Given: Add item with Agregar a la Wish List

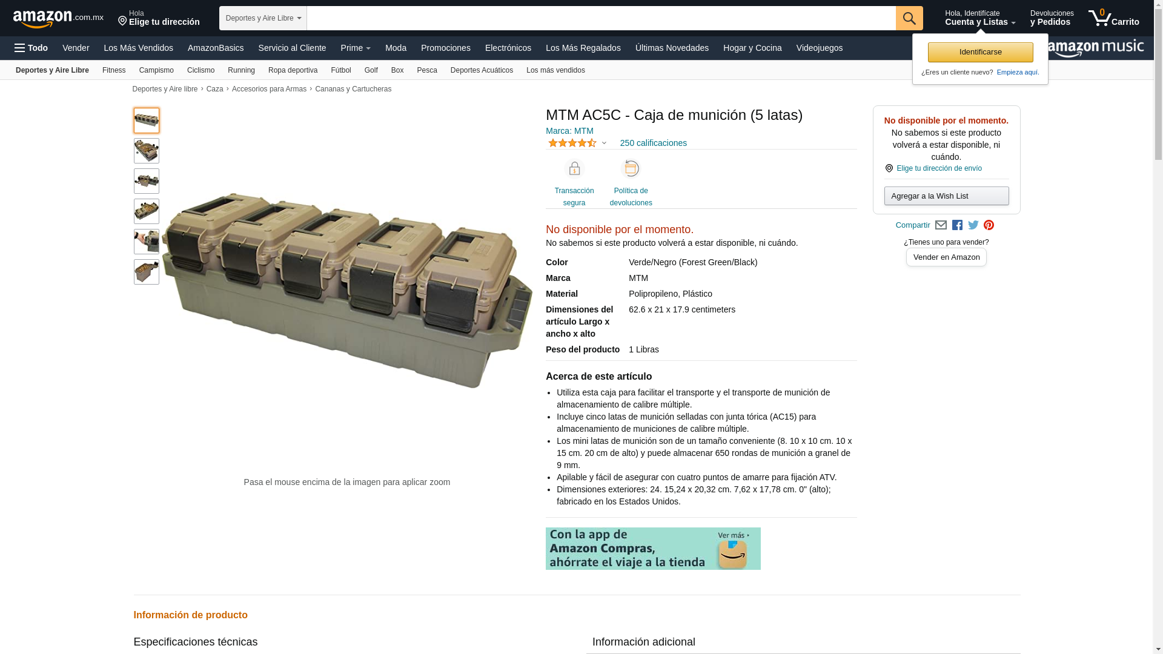Looking at the screenshot, I should coord(946,196).
